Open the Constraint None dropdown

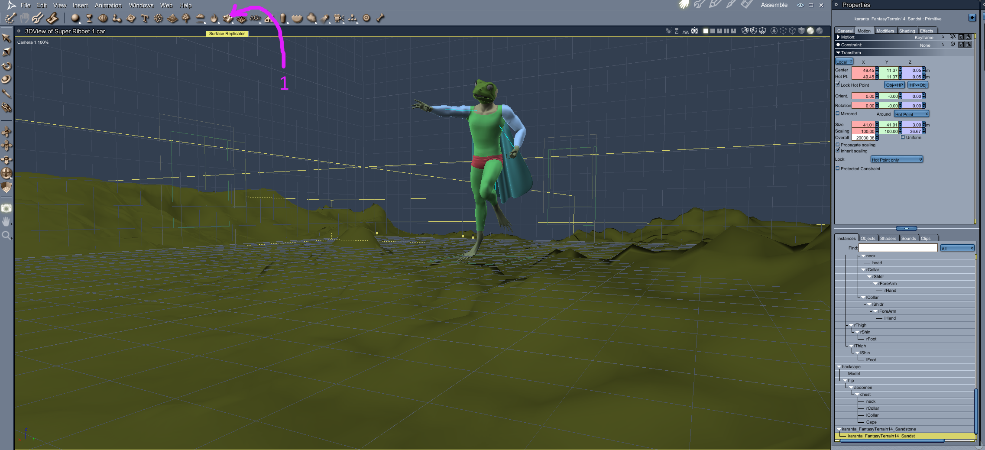931,45
